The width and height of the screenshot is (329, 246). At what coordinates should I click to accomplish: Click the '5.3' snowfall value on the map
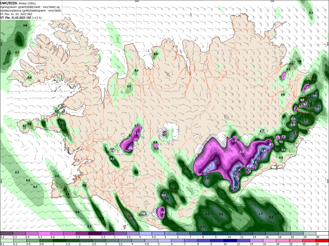coord(212,165)
